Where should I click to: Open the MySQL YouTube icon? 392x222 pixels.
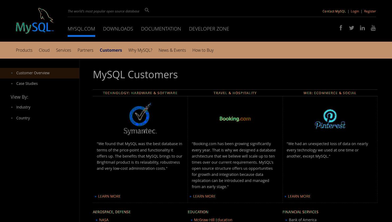373,28
